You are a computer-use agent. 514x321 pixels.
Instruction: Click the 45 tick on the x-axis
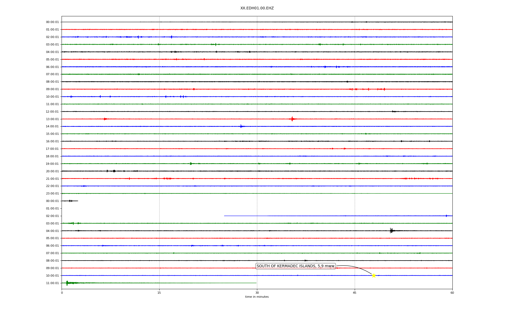355,293
